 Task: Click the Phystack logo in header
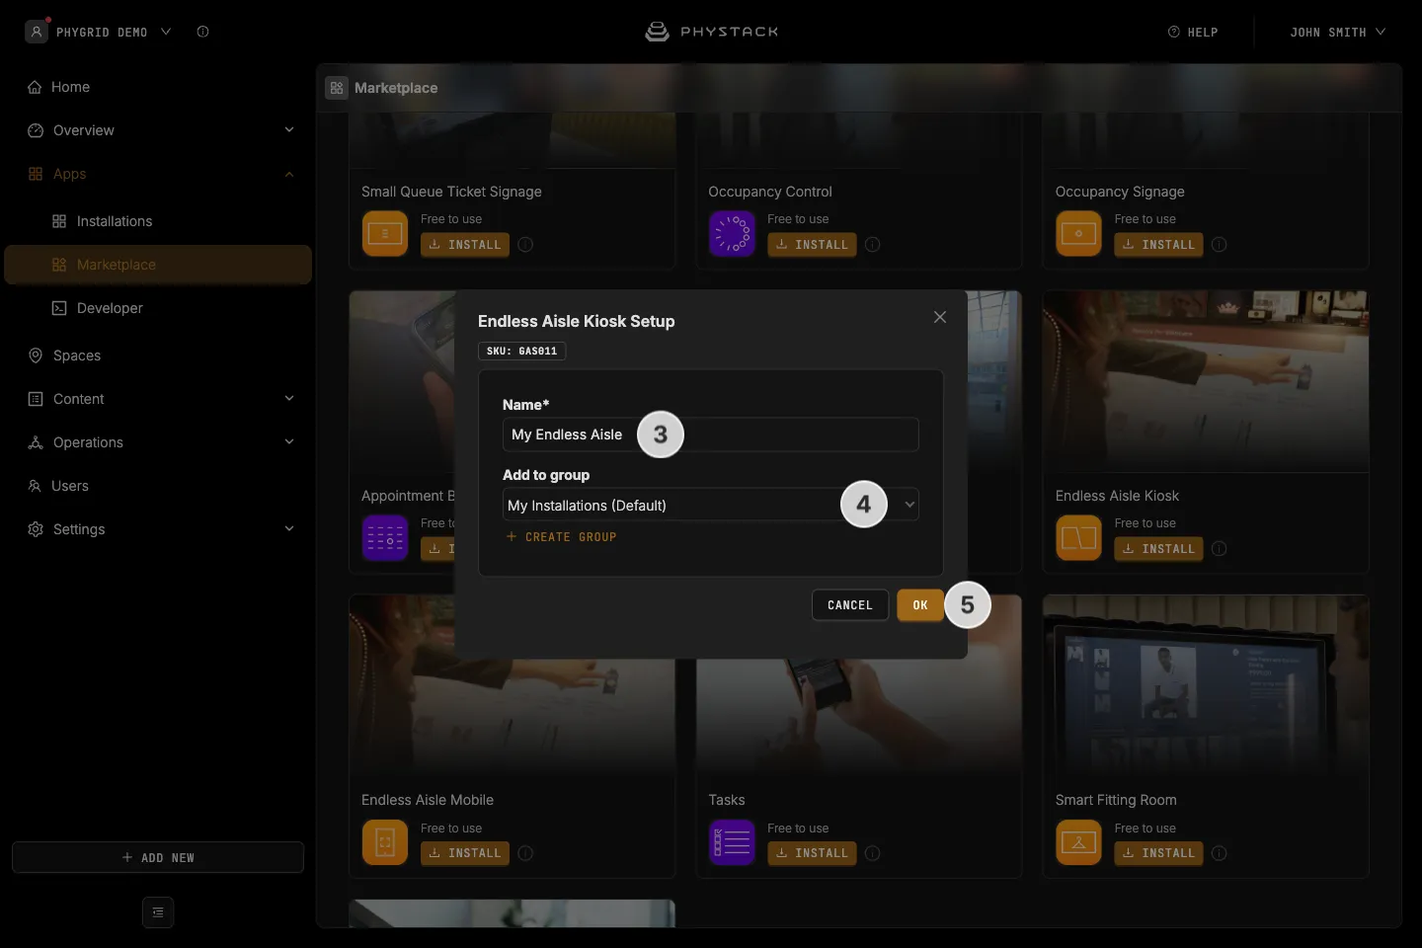(711, 32)
